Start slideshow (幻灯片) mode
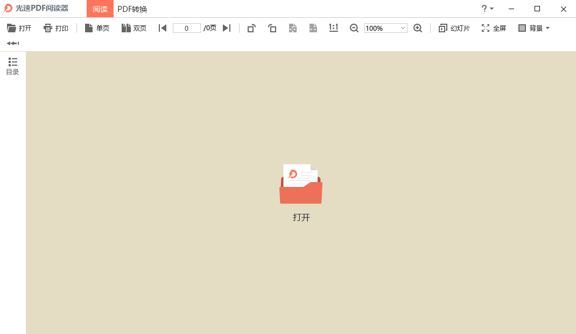 (454, 28)
